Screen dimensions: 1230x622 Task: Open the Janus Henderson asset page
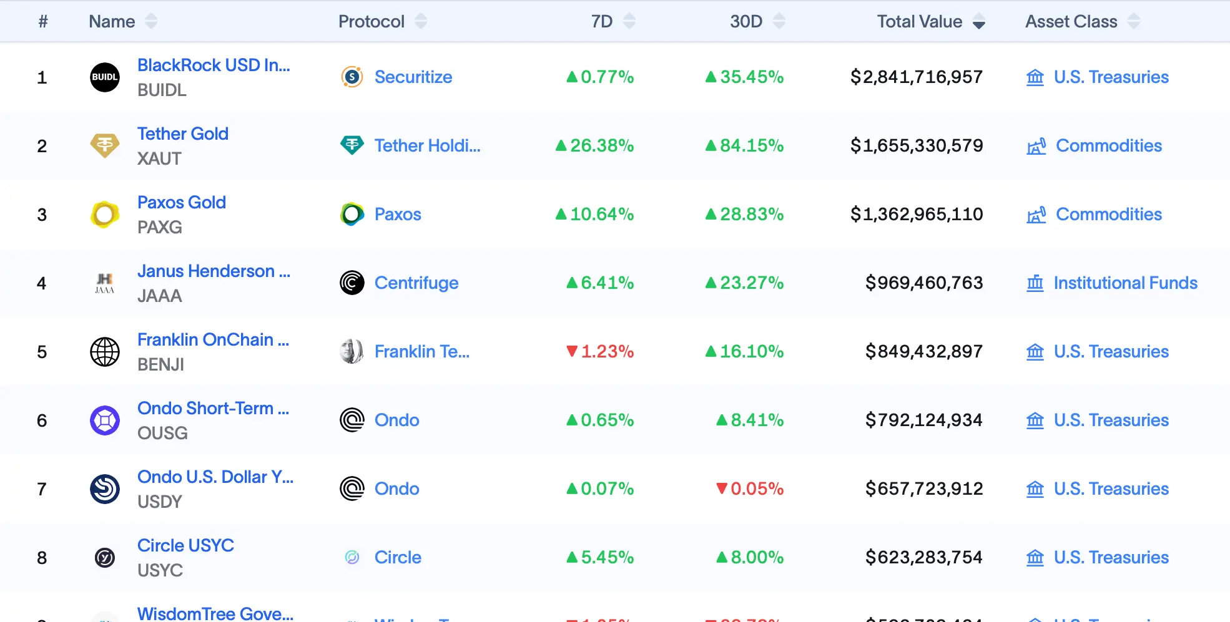214,271
